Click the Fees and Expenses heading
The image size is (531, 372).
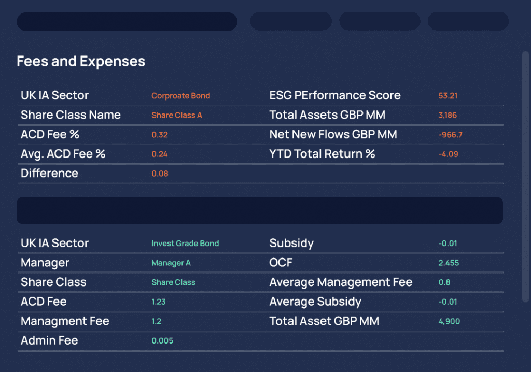(x=81, y=61)
